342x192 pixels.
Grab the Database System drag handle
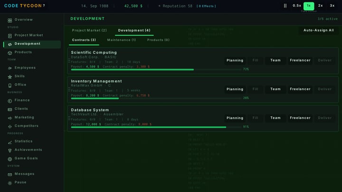(x=69, y=118)
